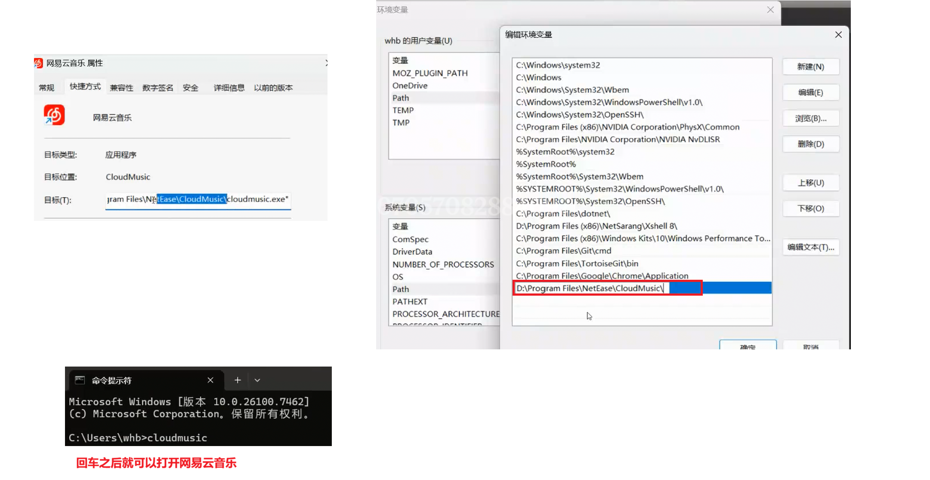Click the Command Prompt tab terminal icon
The height and width of the screenshot is (480, 930).
pyautogui.click(x=80, y=380)
